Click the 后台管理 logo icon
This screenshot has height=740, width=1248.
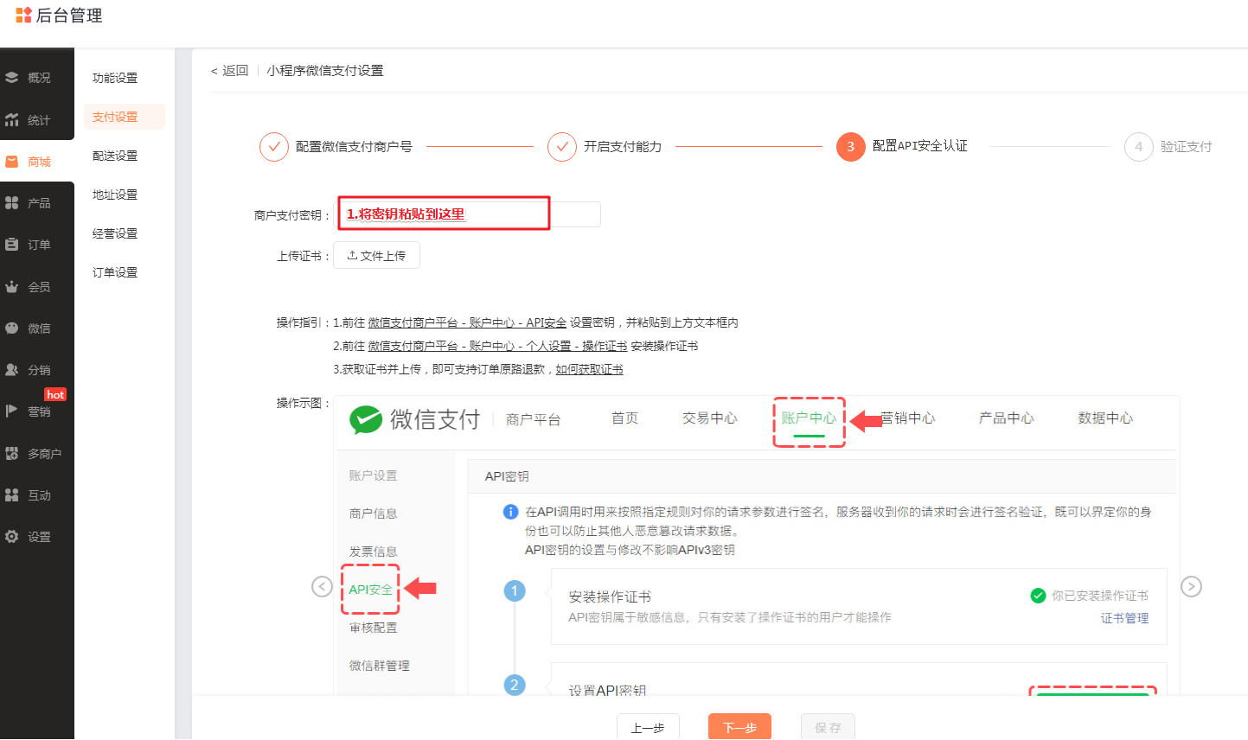[x=23, y=15]
